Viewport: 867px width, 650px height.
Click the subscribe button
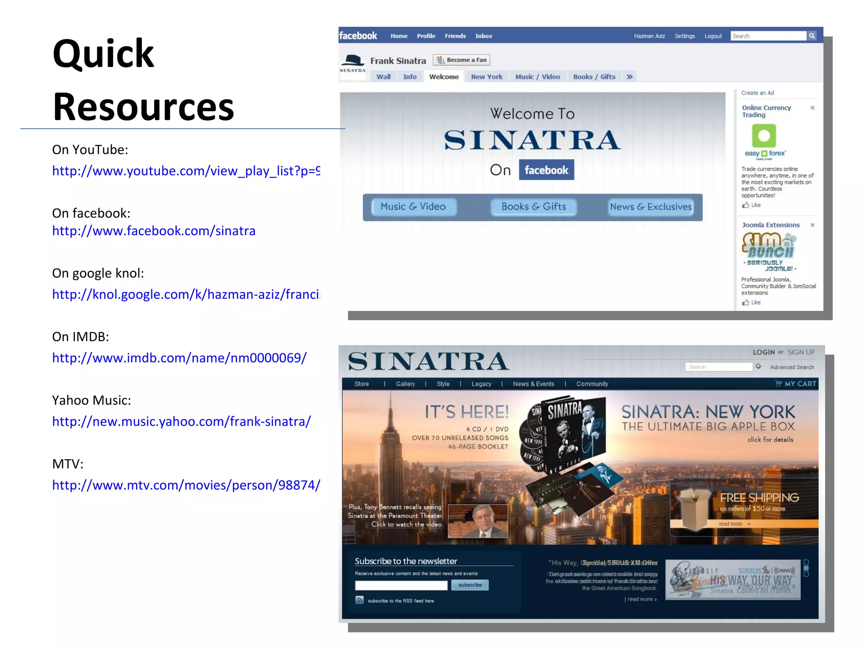pyautogui.click(x=470, y=585)
